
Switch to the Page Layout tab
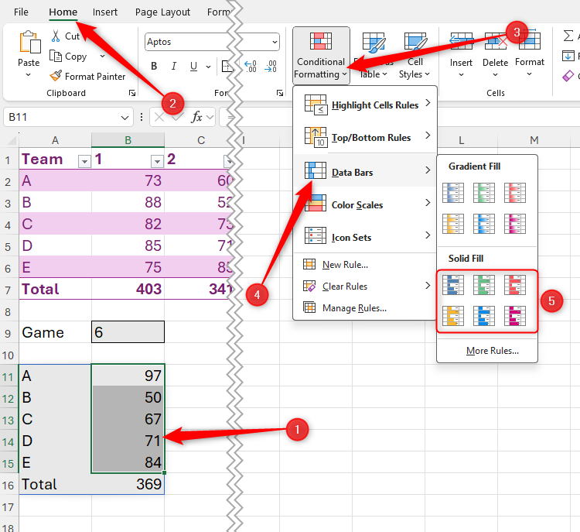162,12
